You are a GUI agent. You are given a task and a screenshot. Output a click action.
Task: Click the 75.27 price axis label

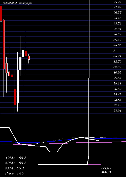[117, 94]
